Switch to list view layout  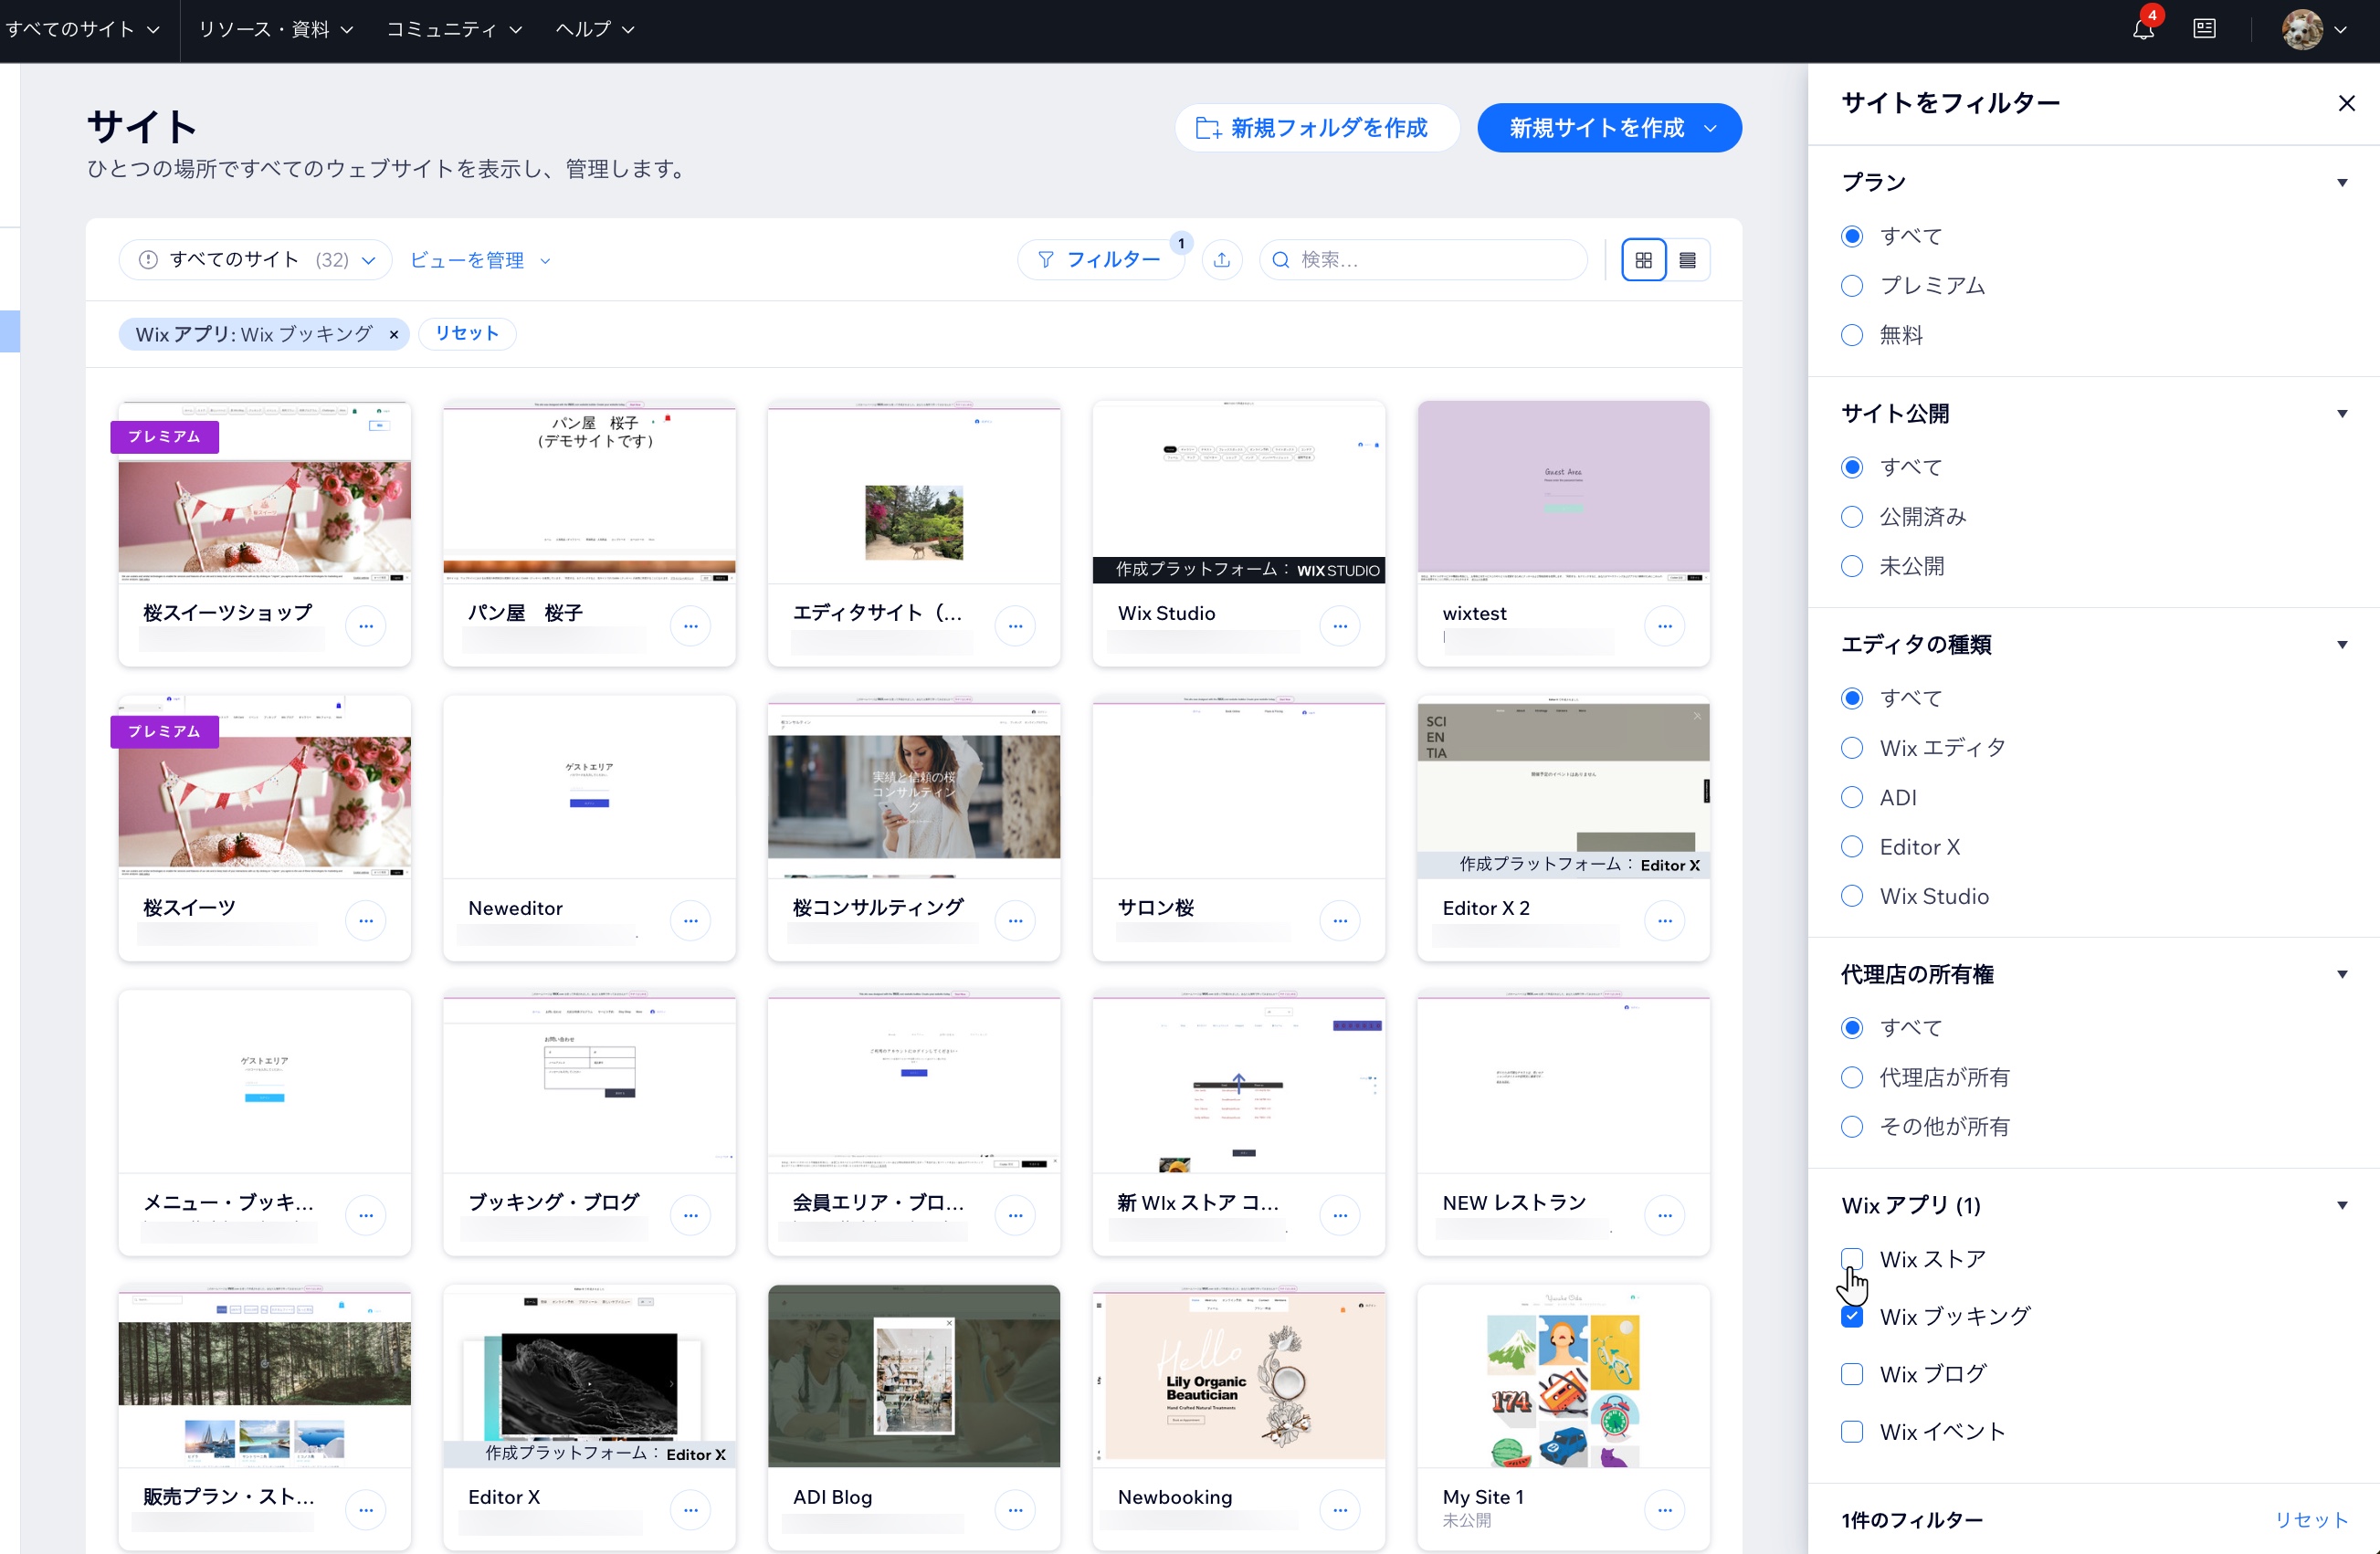(1687, 260)
